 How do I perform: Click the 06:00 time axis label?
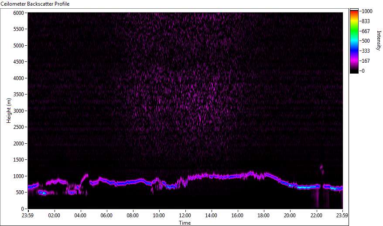tap(106, 216)
